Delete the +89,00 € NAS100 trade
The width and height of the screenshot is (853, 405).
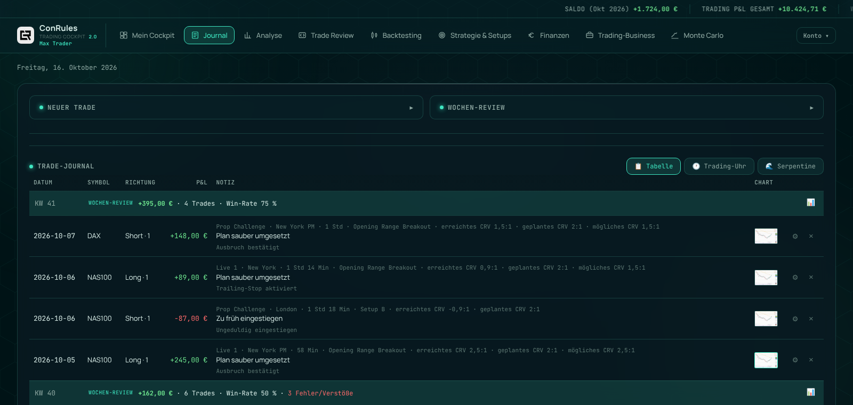pyautogui.click(x=811, y=277)
